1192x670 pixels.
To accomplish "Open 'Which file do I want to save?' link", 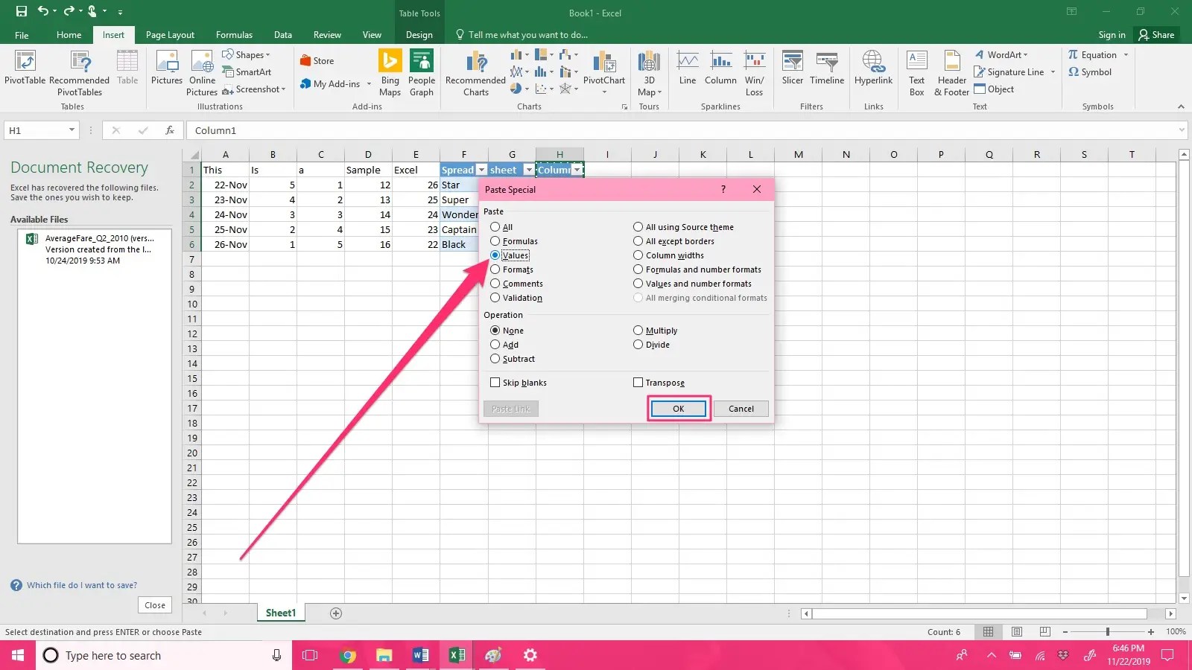I will (x=82, y=585).
